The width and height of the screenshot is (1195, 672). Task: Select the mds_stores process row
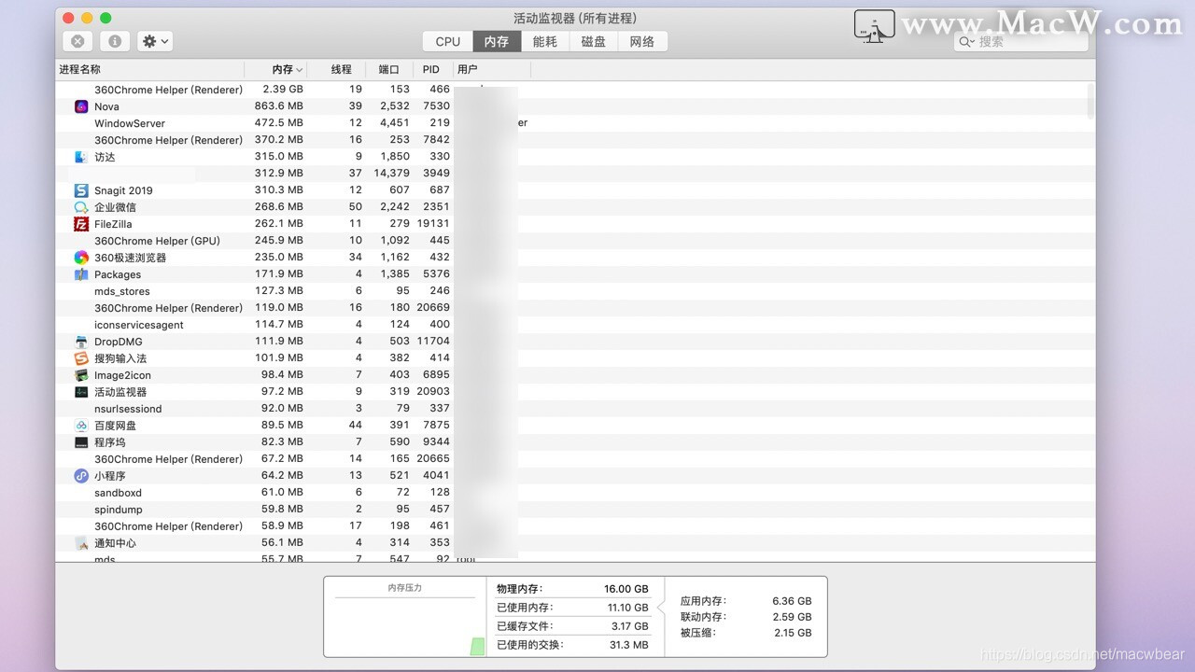575,291
